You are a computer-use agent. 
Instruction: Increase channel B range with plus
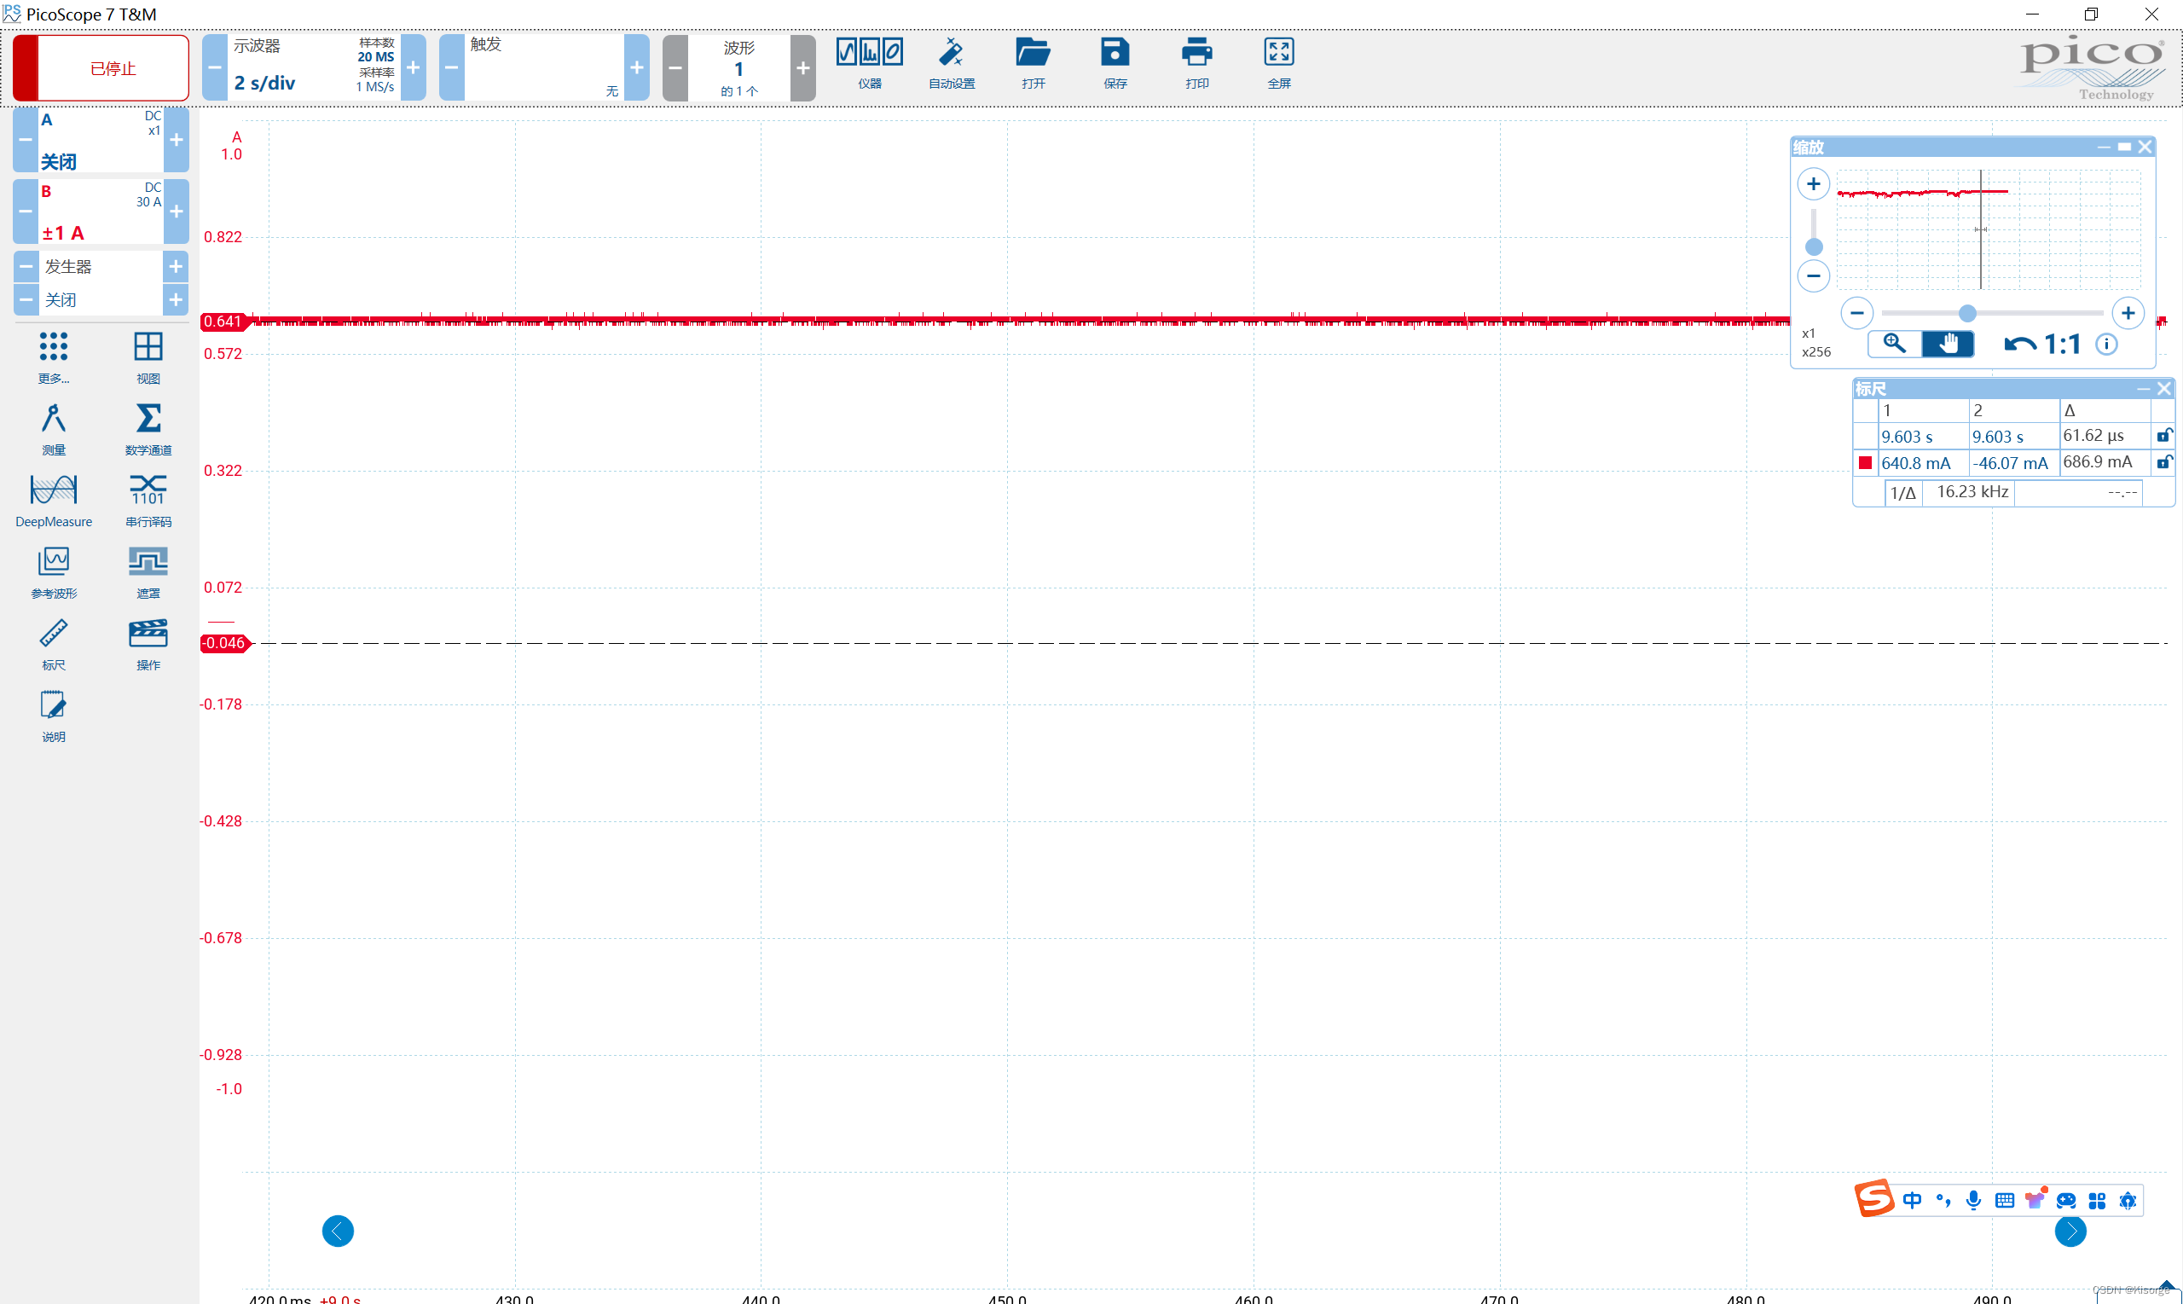[177, 211]
